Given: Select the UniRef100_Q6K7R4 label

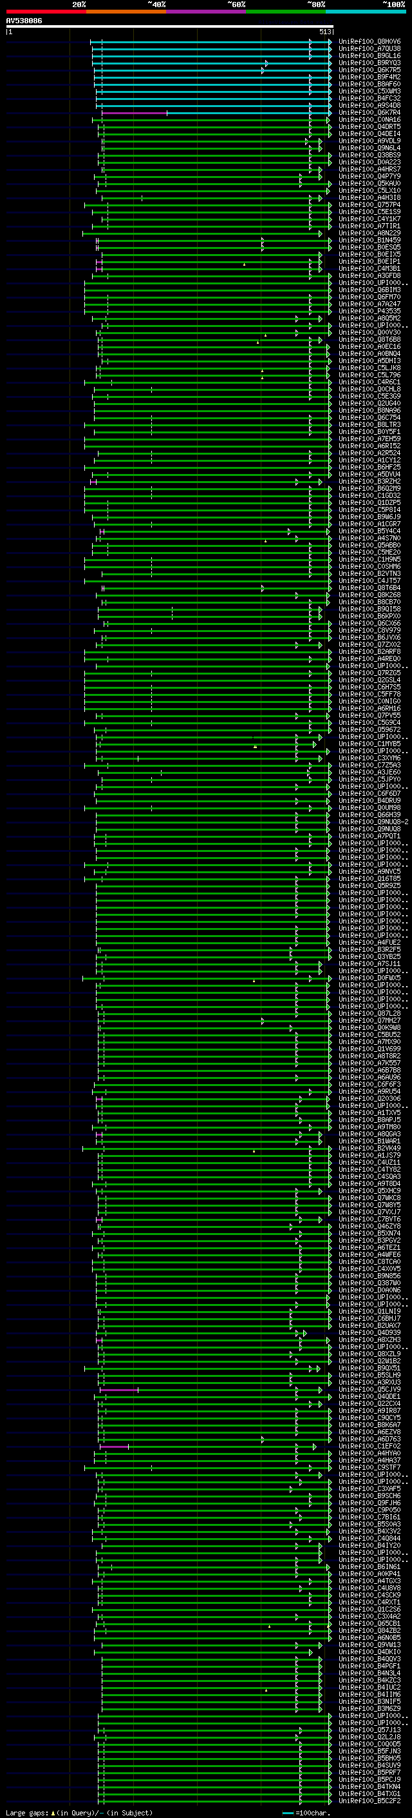Looking at the screenshot, I should (x=369, y=112).
